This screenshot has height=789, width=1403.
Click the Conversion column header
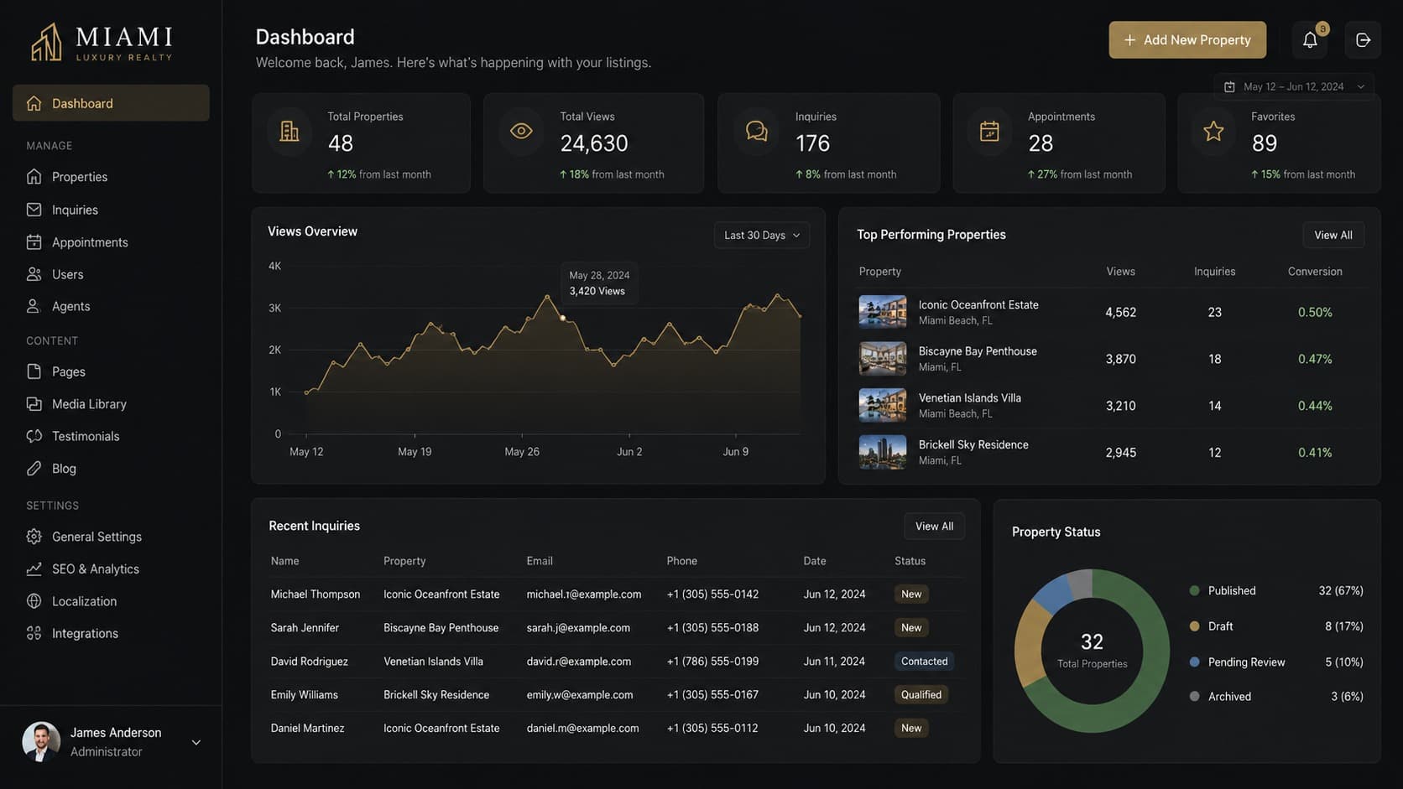pyautogui.click(x=1315, y=272)
